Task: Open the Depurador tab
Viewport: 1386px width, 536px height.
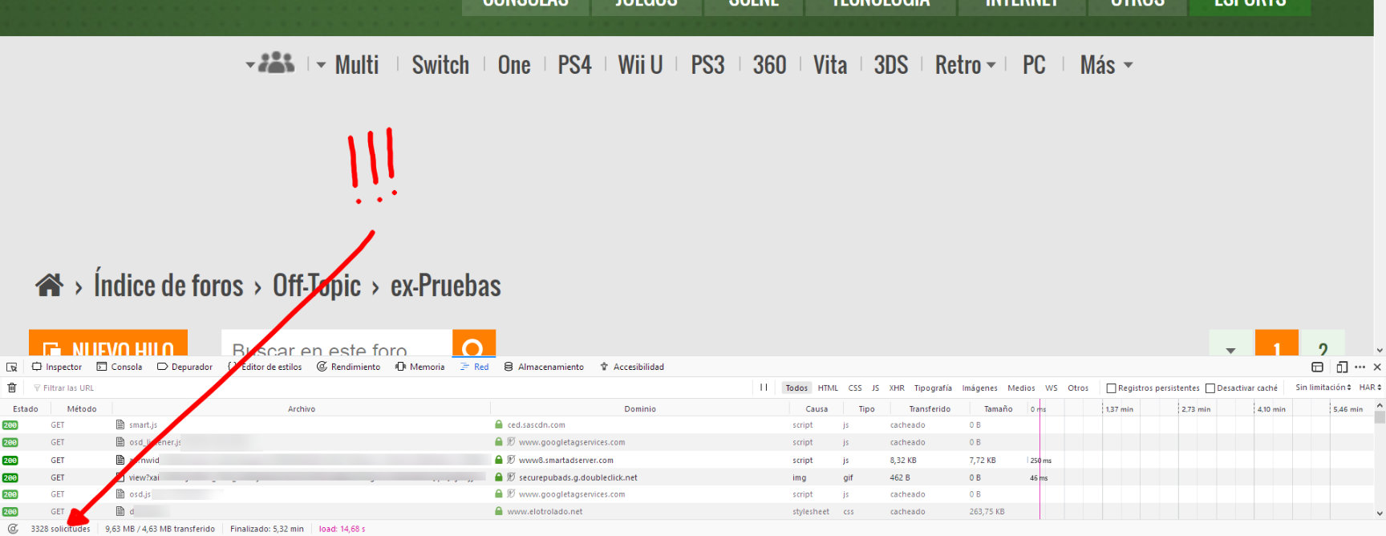Action: click(185, 367)
